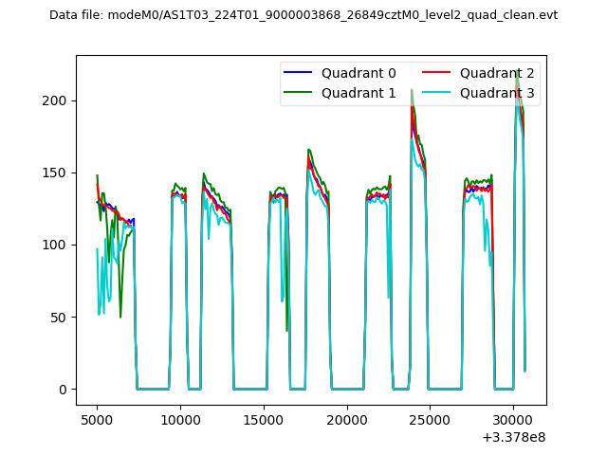This screenshot has height=455, width=607.
Task: Click the 50 y-axis tick label
Action: [x=61, y=317]
